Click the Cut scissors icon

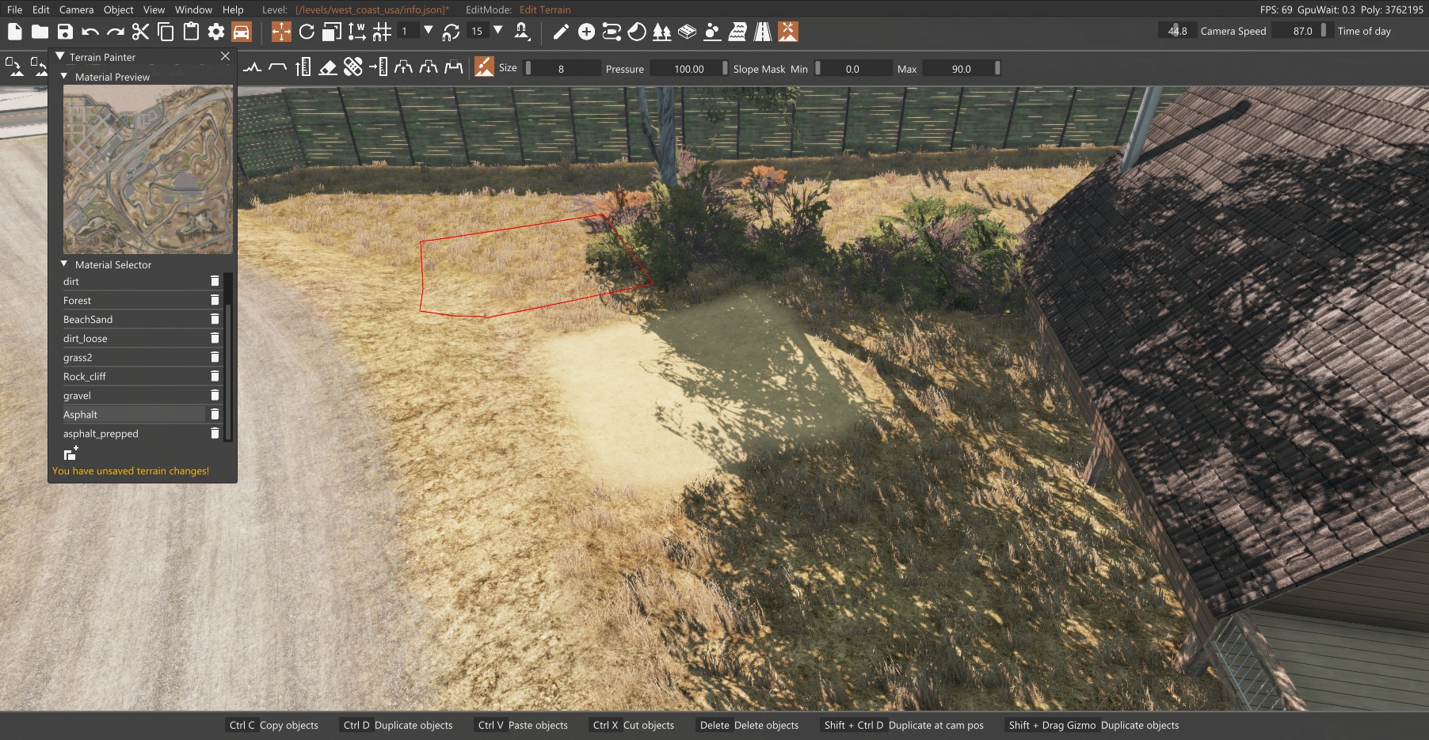tap(140, 32)
